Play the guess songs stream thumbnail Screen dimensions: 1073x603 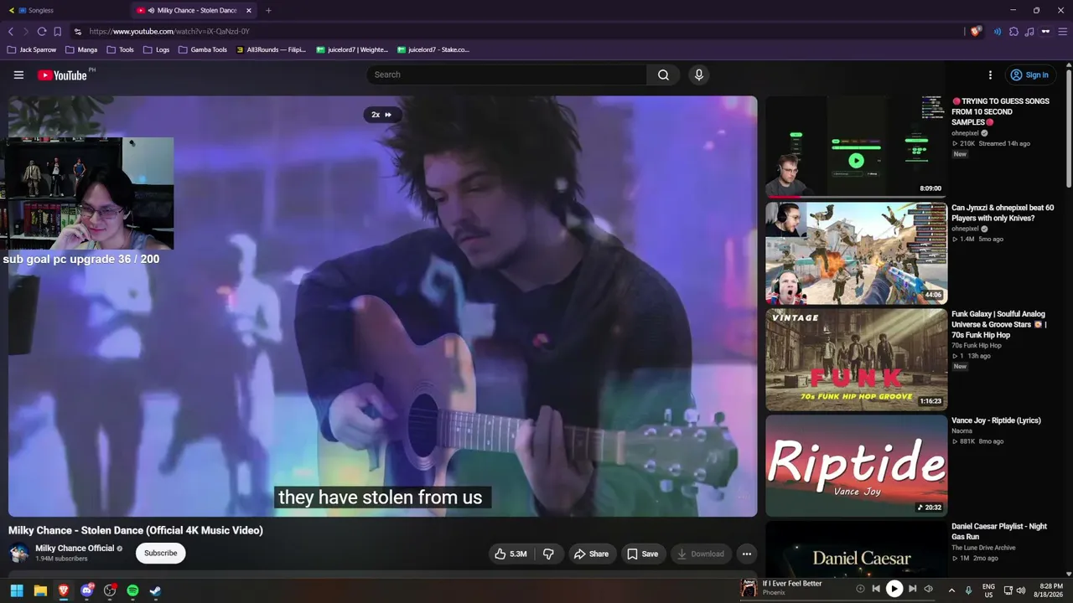(x=856, y=147)
